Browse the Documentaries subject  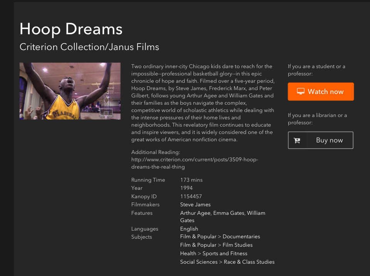tap(241, 236)
